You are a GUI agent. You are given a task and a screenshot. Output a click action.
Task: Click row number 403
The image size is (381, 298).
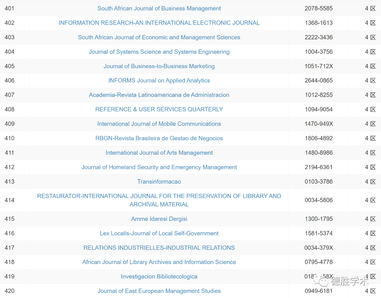10,37
